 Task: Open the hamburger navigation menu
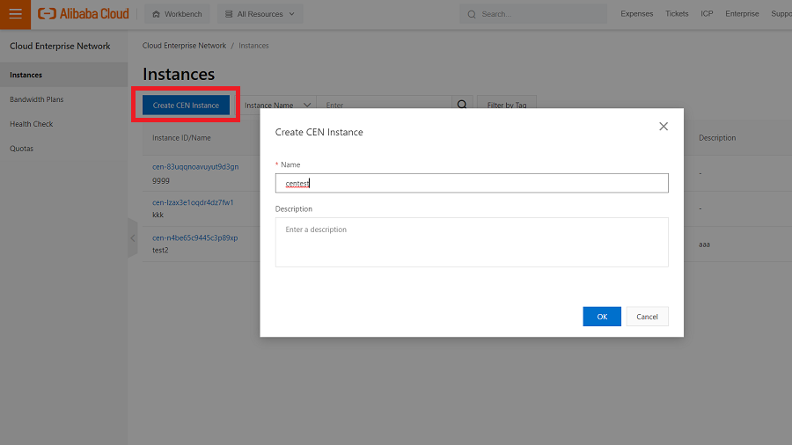click(15, 14)
